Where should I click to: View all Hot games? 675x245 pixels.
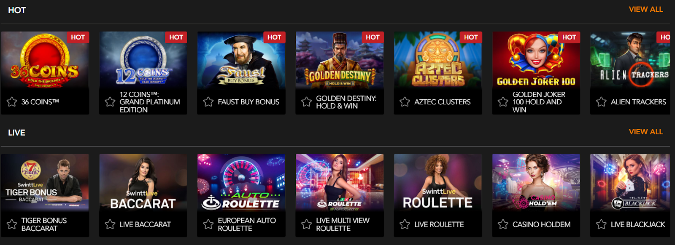click(645, 9)
